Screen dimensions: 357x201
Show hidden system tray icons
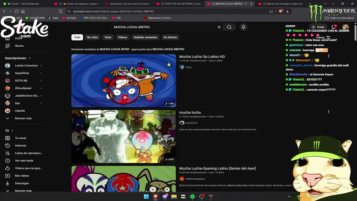pos(289,197)
